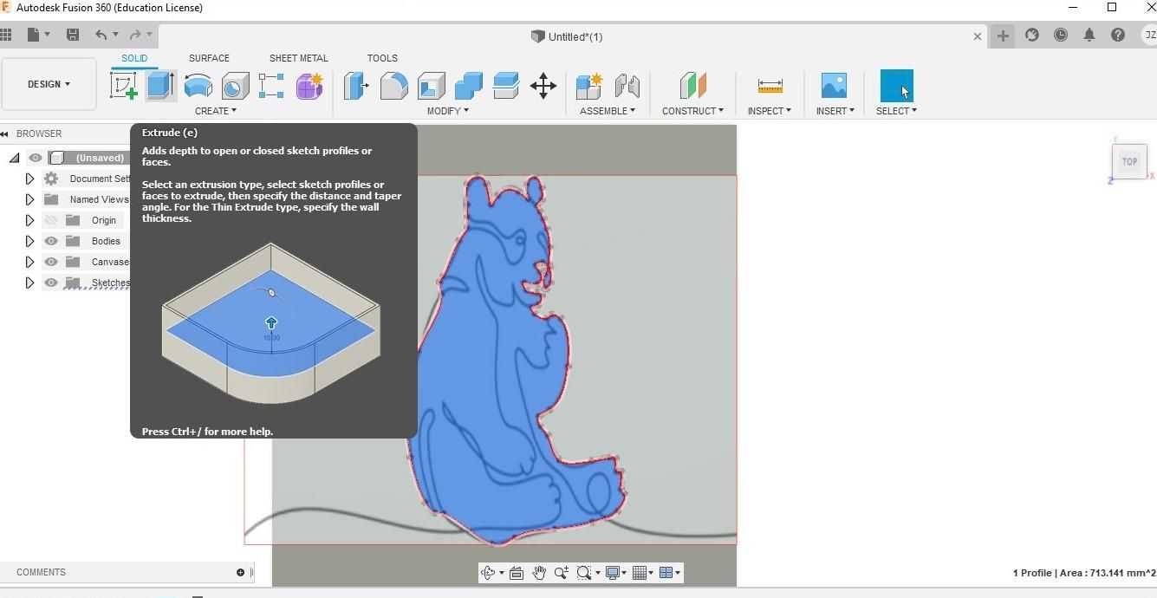Screen dimensions: 1157x598
Task: Open the Measure tool
Action: [770, 86]
